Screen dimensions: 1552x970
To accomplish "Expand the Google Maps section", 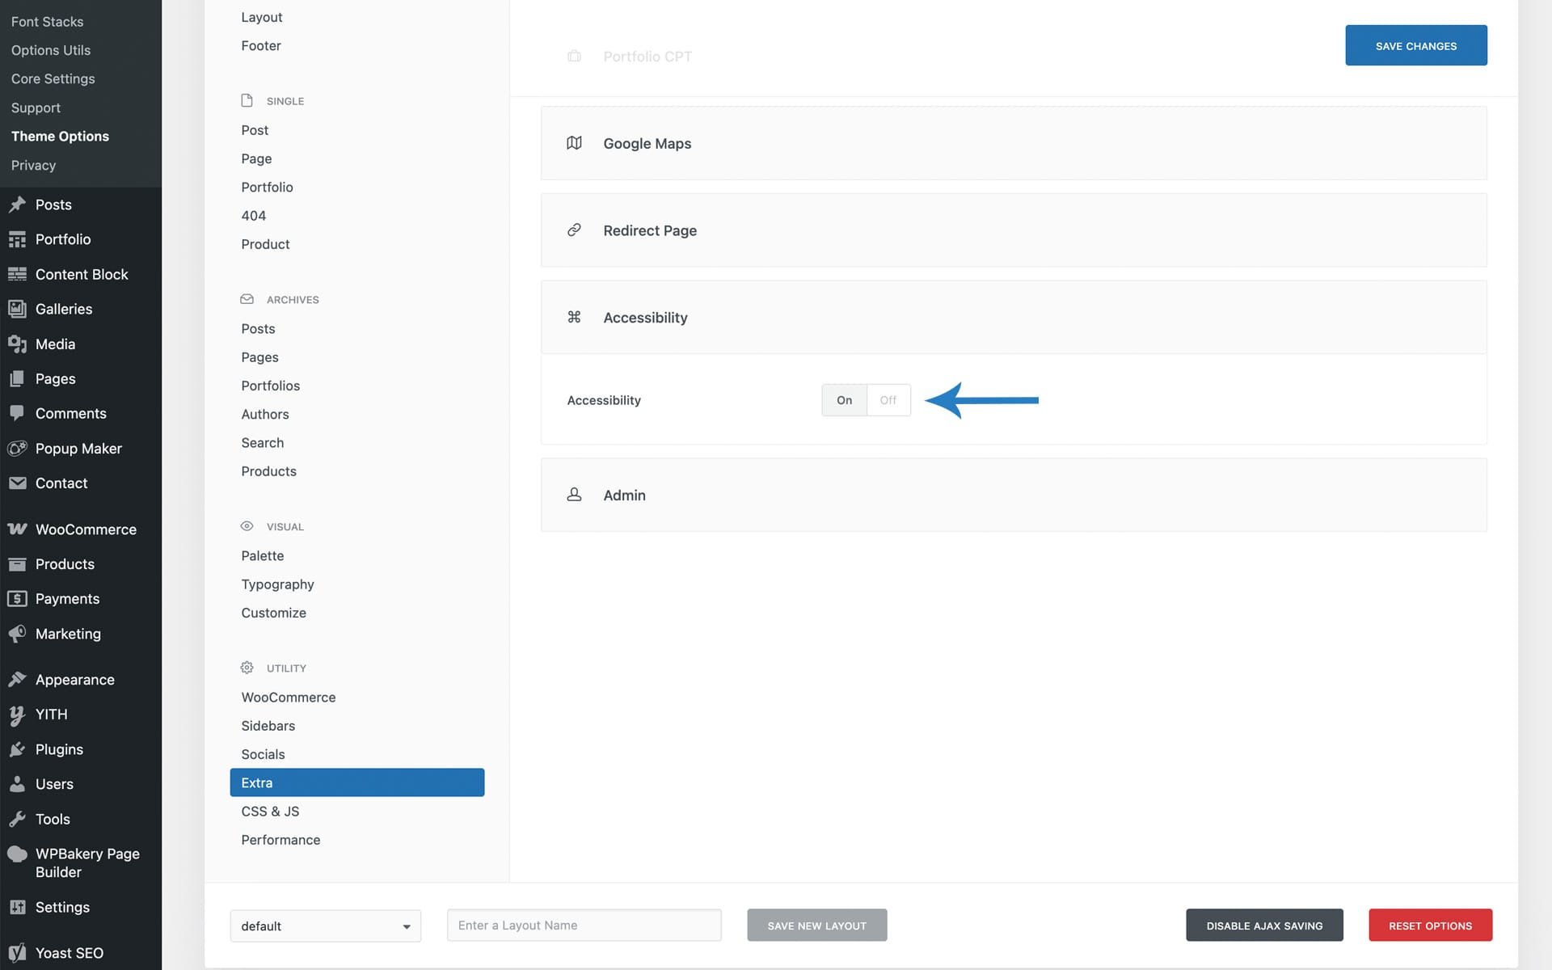I will point(1013,143).
